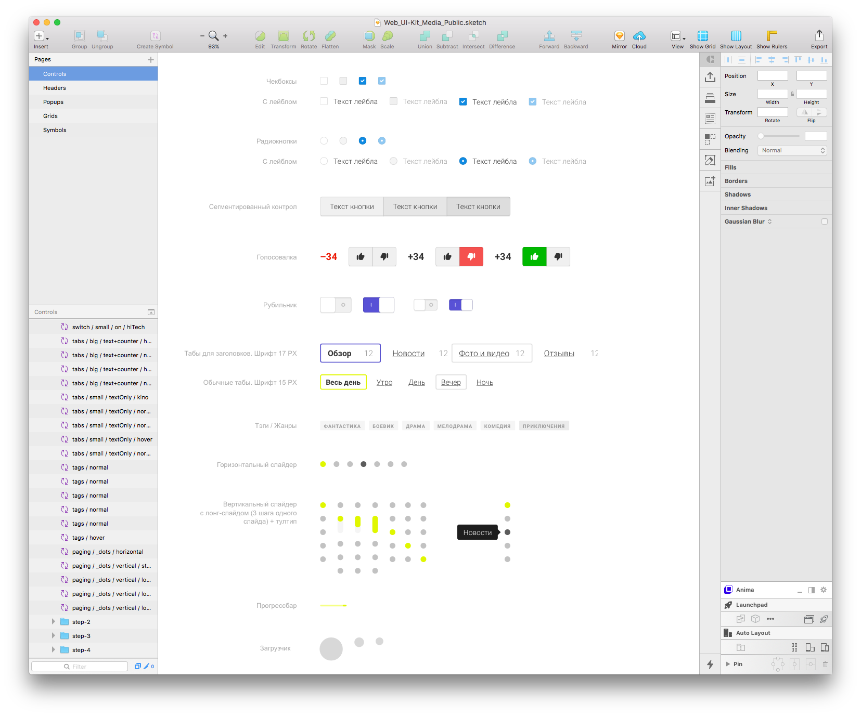Click the 'Обзор' header tab

[x=350, y=353]
